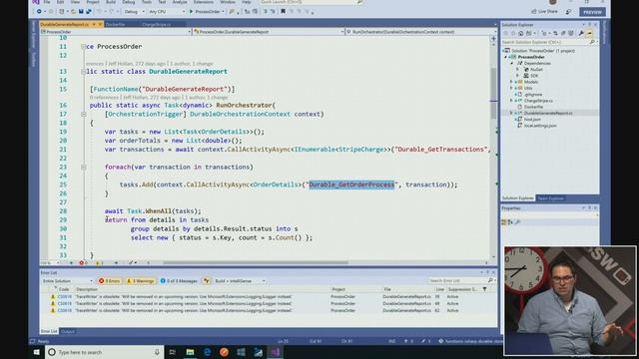Switch to the ChargeStripe.cs editor tab
The image size is (639, 359).
[x=156, y=24]
